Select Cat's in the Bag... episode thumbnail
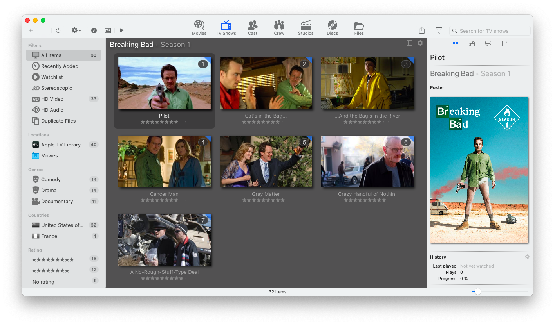 266,84
